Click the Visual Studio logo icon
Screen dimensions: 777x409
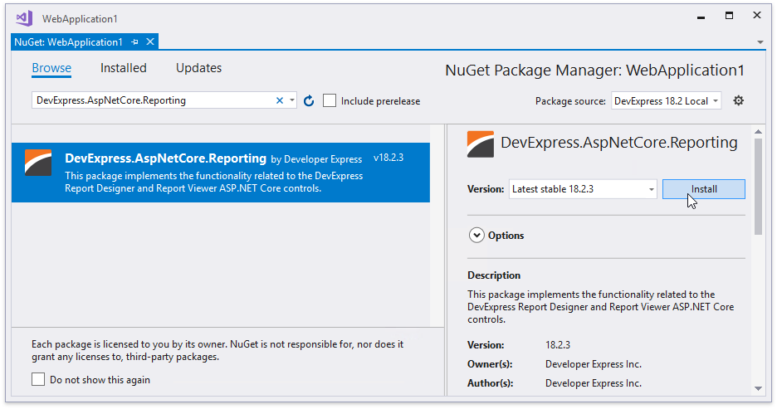tap(24, 17)
